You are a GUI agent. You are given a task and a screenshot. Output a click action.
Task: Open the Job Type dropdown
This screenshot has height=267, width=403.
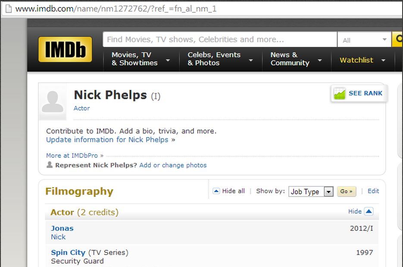coord(311,192)
